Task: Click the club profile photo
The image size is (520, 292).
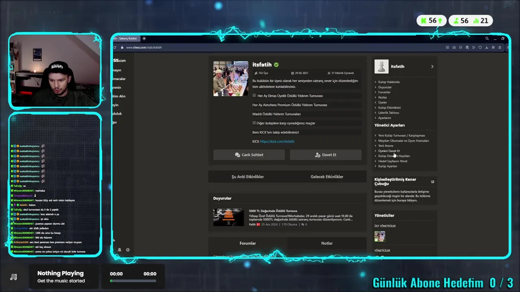Action: (231, 79)
